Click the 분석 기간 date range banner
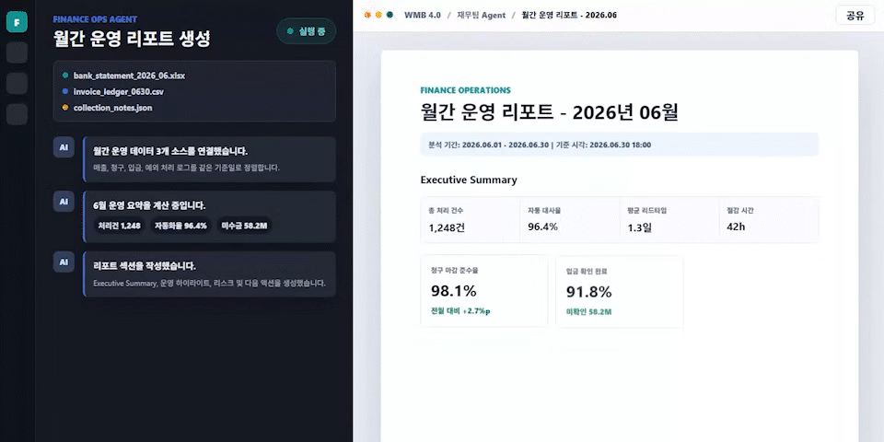Image resolution: width=884 pixels, height=442 pixels. [x=619, y=145]
